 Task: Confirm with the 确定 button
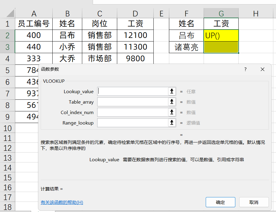coord(220,202)
